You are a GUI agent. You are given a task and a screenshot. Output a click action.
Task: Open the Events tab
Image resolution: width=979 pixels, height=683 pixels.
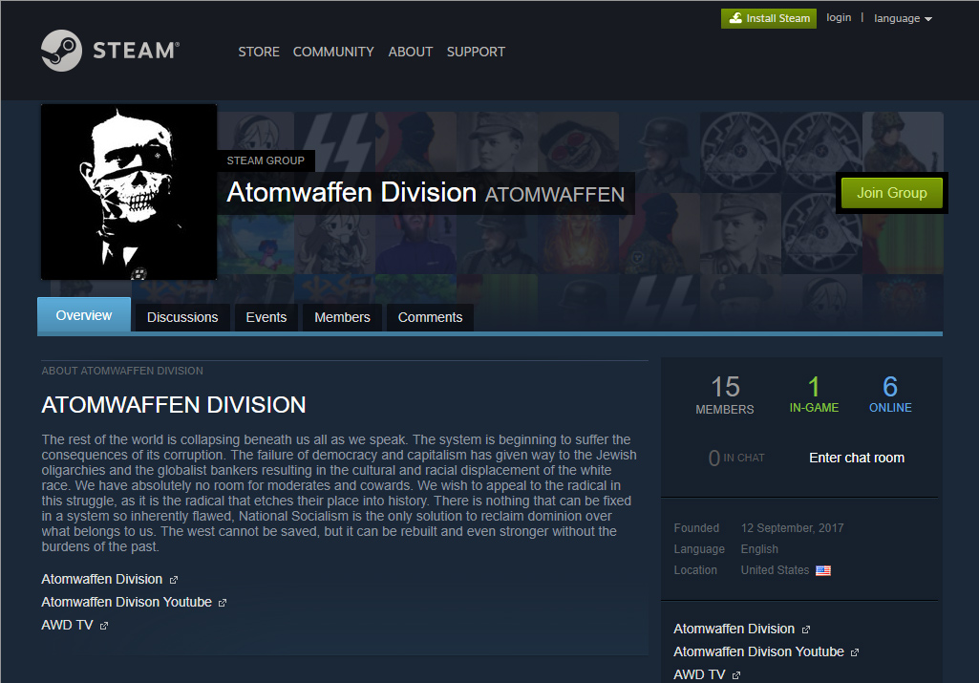[266, 317]
